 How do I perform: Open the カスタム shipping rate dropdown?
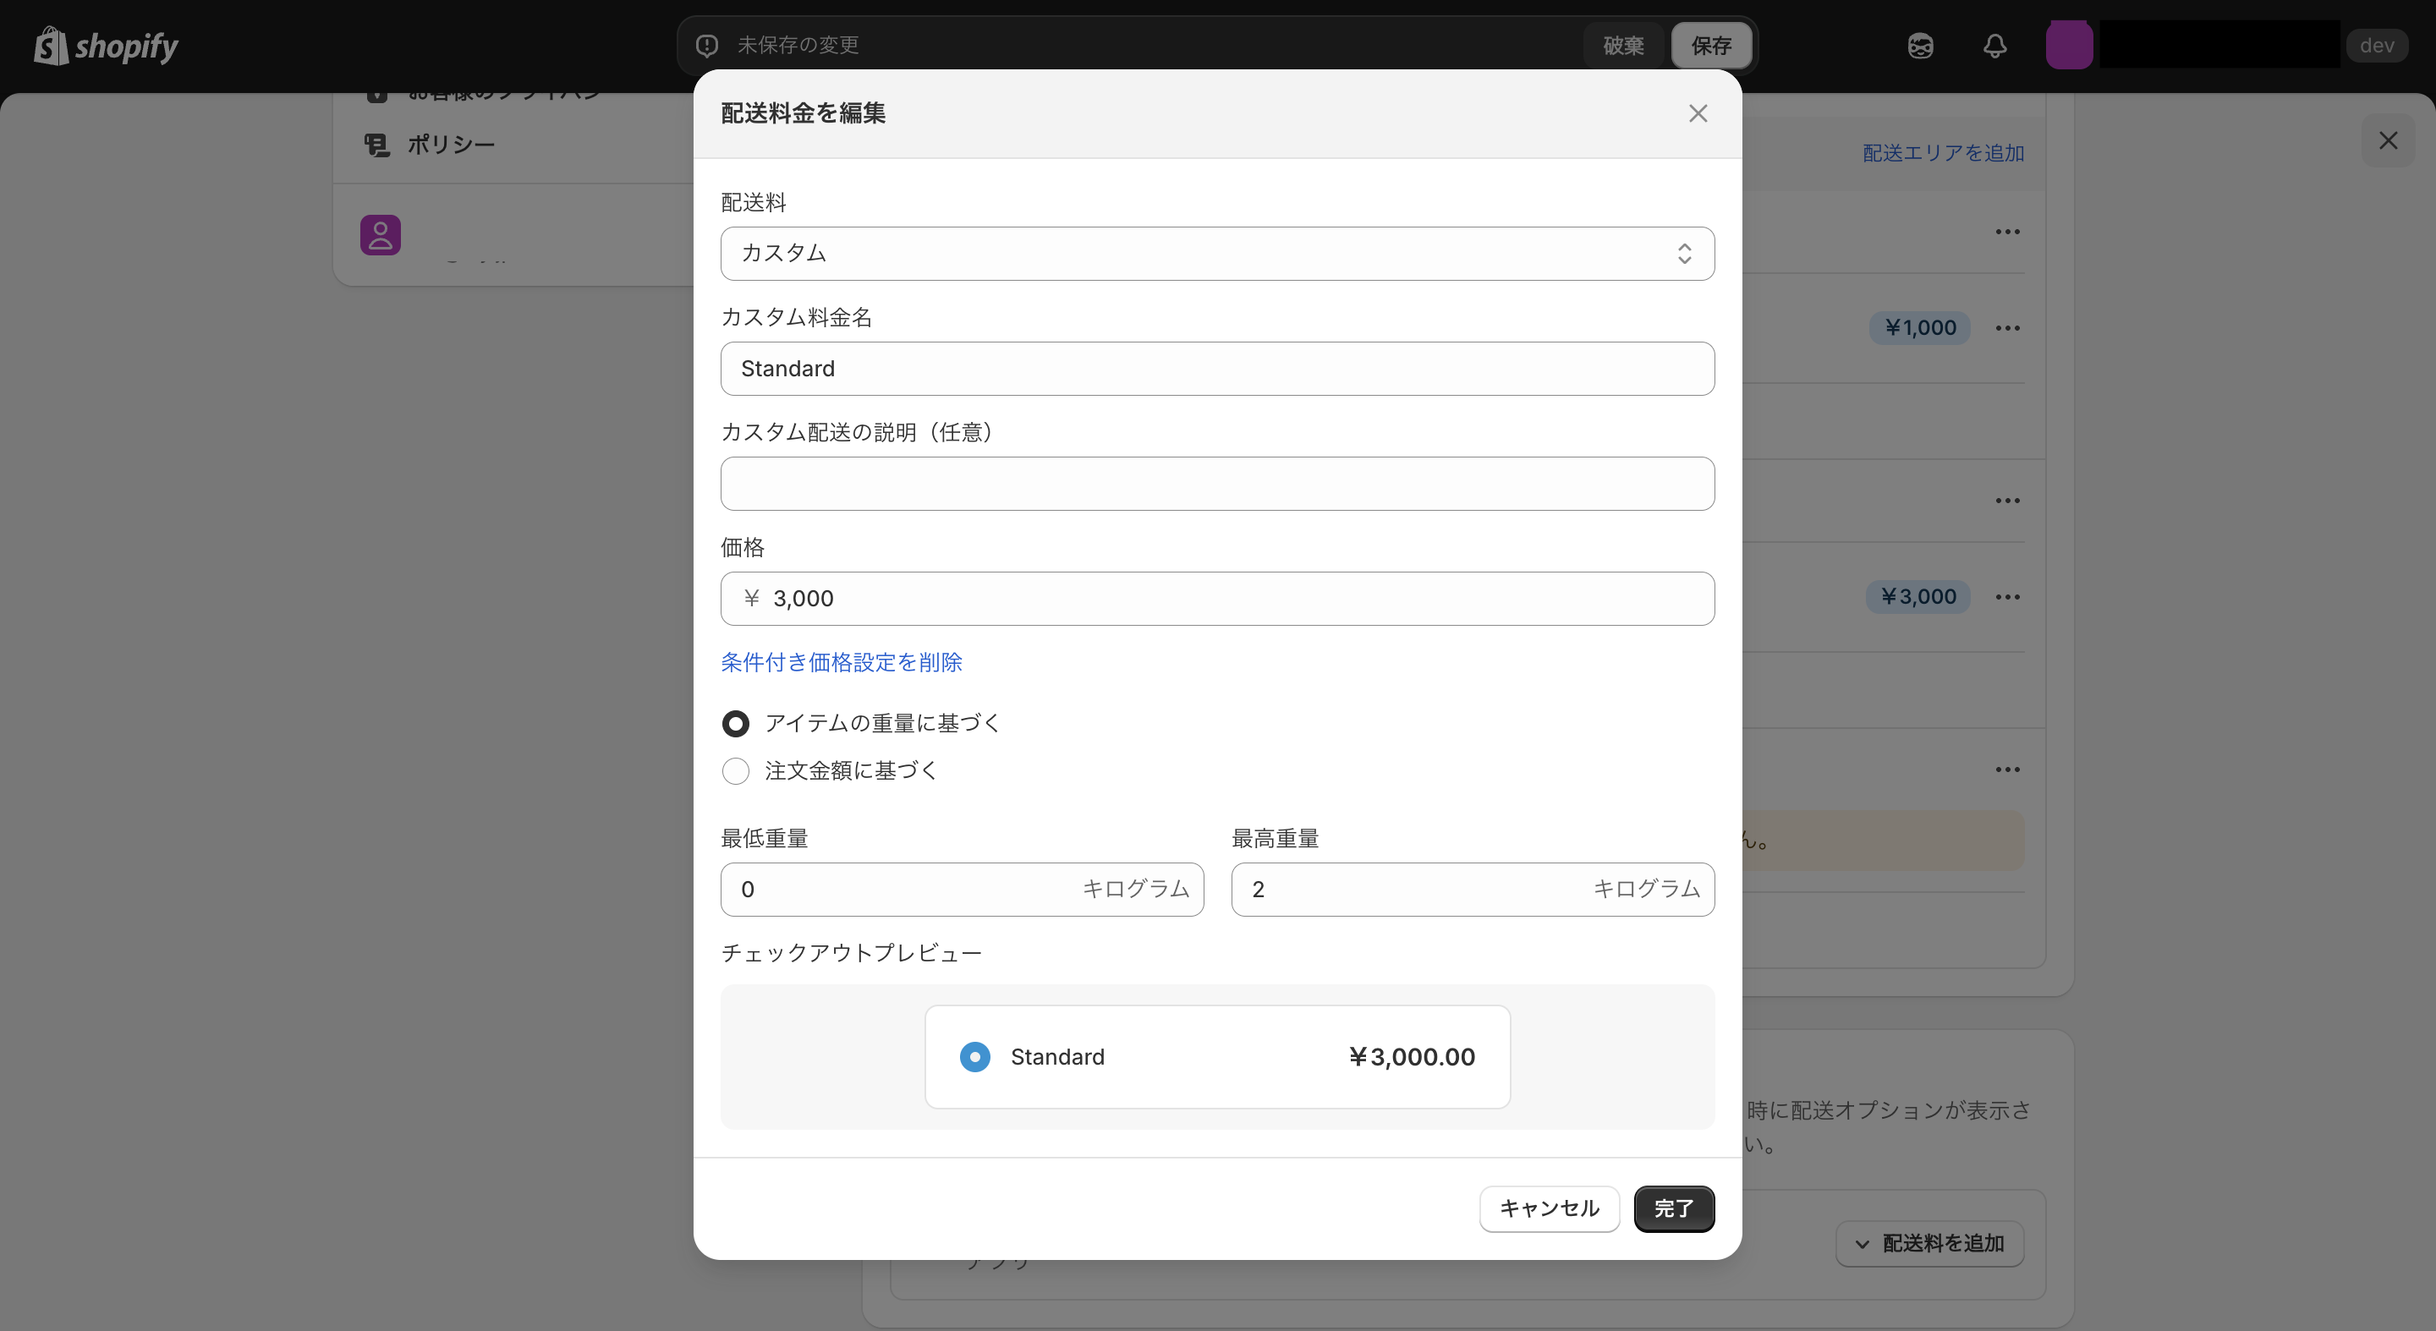[1216, 254]
